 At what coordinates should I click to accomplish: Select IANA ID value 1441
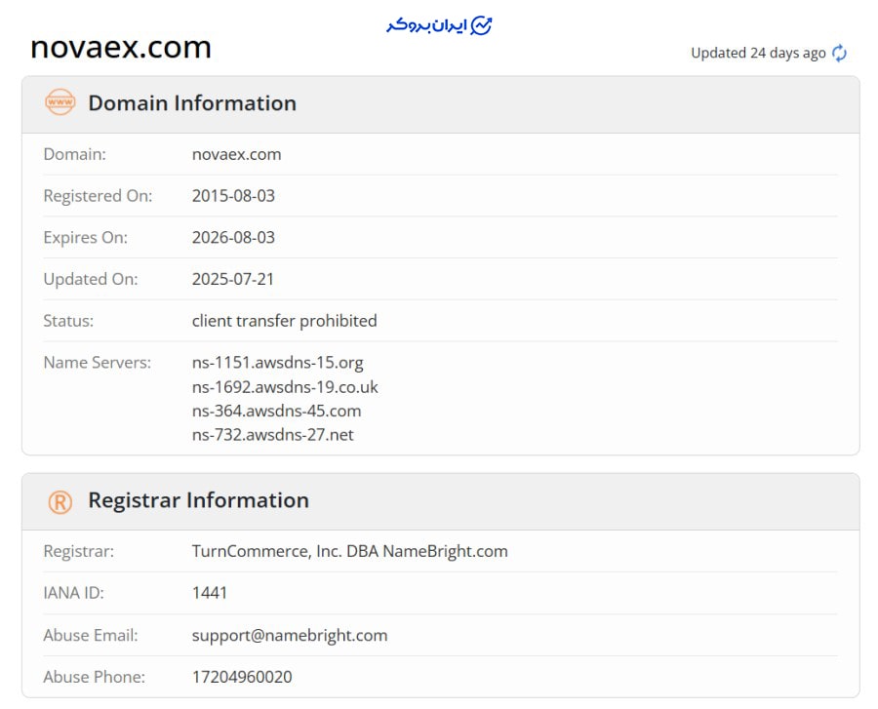(x=210, y=593)
